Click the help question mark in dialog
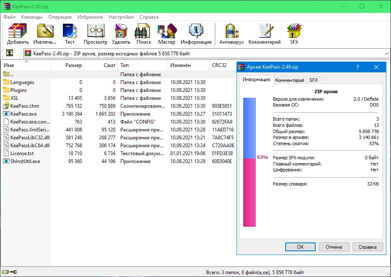This screenshot has width=391, height=277. (x=358, y=67)
